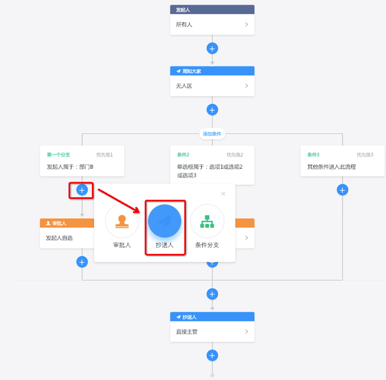Expand the 无人区 arrow in 周知大家 node
The width and height of the screenshot is (386, 380).
click(x=246, y=86)
